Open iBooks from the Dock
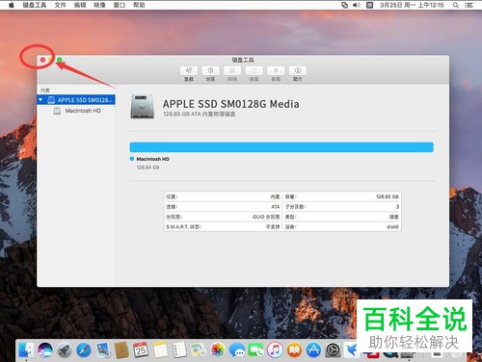 point(294,349)
